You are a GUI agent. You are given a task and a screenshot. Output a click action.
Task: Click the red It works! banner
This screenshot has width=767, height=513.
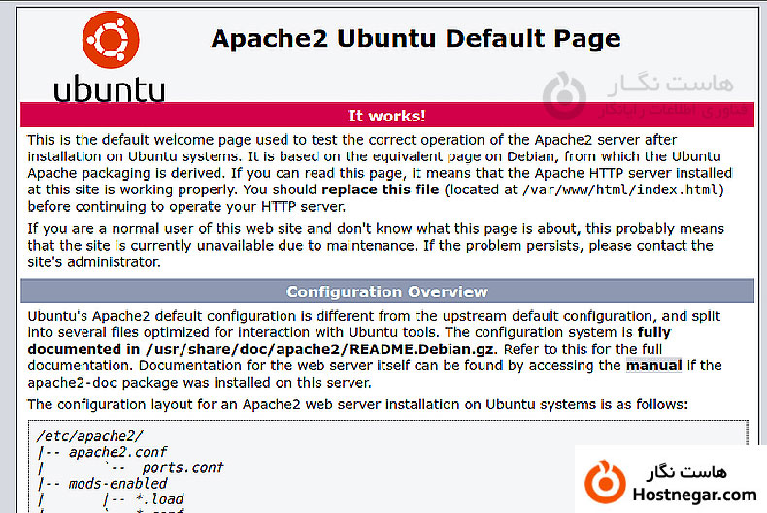[386, 116]
